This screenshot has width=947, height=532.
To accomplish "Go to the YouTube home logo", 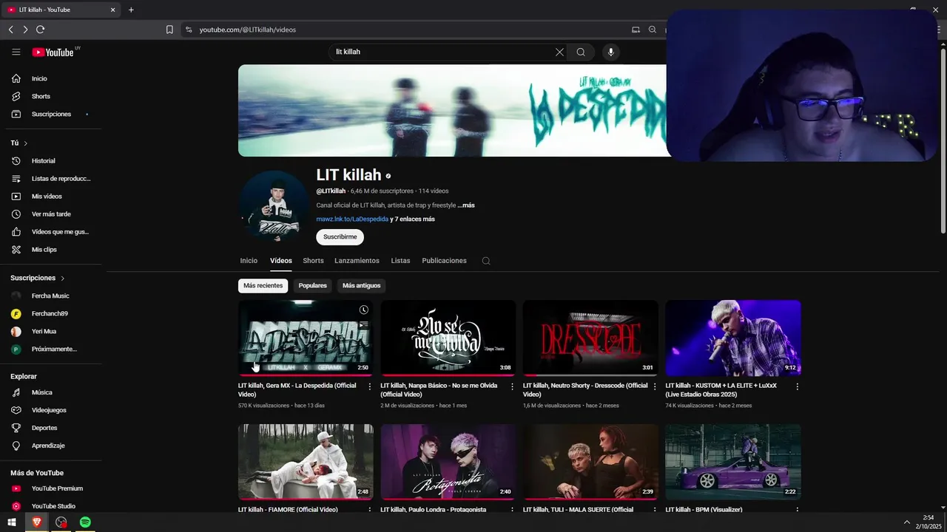I will pos(53,52).
